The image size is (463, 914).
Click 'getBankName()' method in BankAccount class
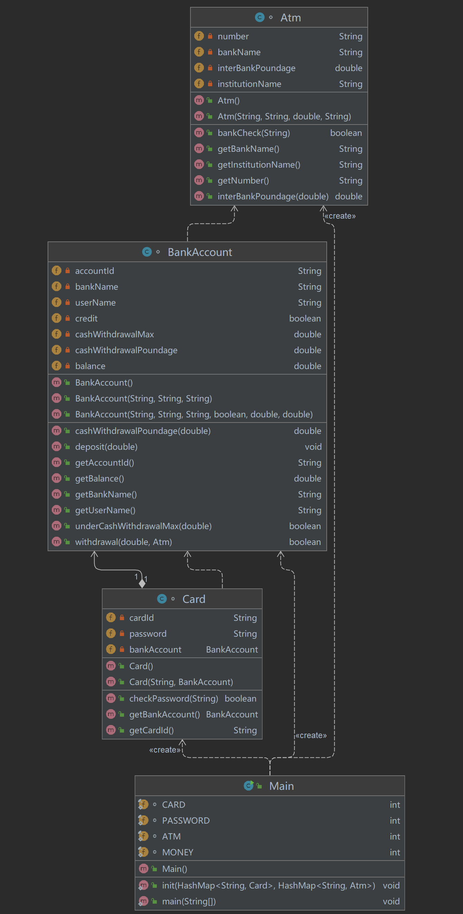click(x=106, y=494)
